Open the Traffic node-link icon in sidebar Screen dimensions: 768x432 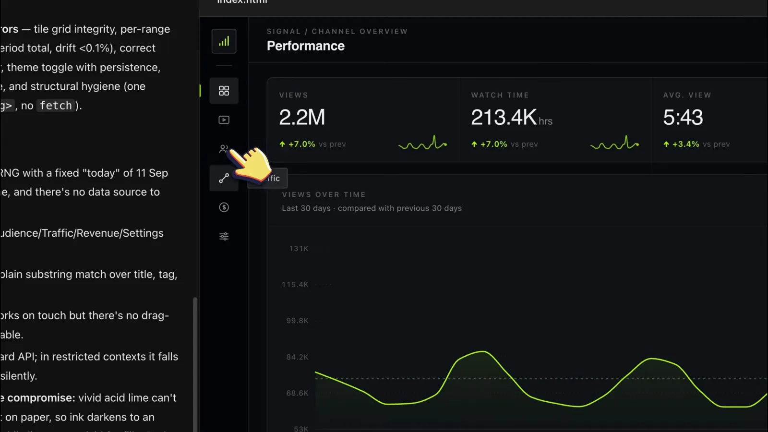(224, 178)
